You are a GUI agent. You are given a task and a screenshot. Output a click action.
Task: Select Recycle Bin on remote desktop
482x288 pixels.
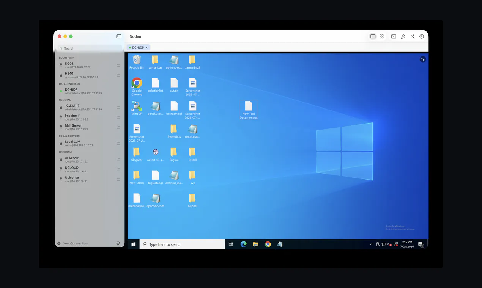click(x=137, y=62)
